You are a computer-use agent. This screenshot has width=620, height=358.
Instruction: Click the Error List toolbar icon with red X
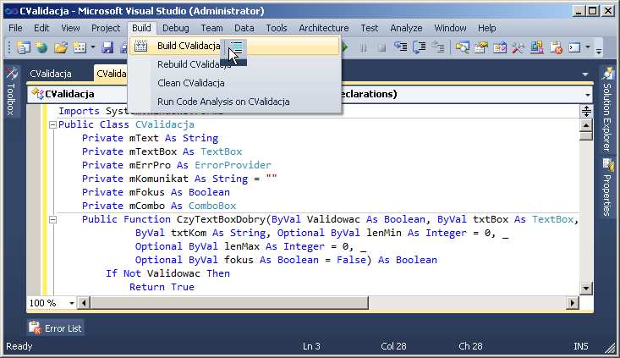[x=556, y=47]
